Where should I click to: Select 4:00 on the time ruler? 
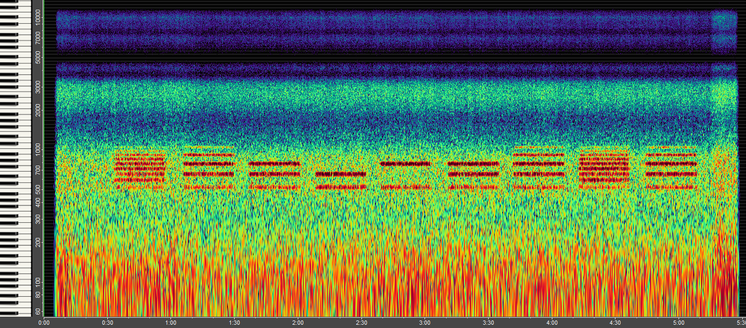(x=552, y=323)
